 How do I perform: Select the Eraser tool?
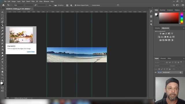[2, 47]
